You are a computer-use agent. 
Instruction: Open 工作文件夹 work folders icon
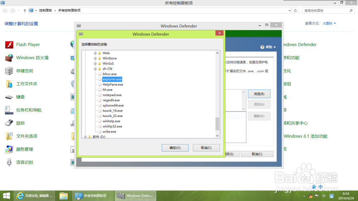pos(9,84)
